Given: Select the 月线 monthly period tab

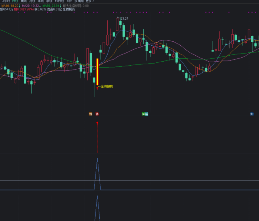Looking at the screenshot, I should tap(32, 1).
